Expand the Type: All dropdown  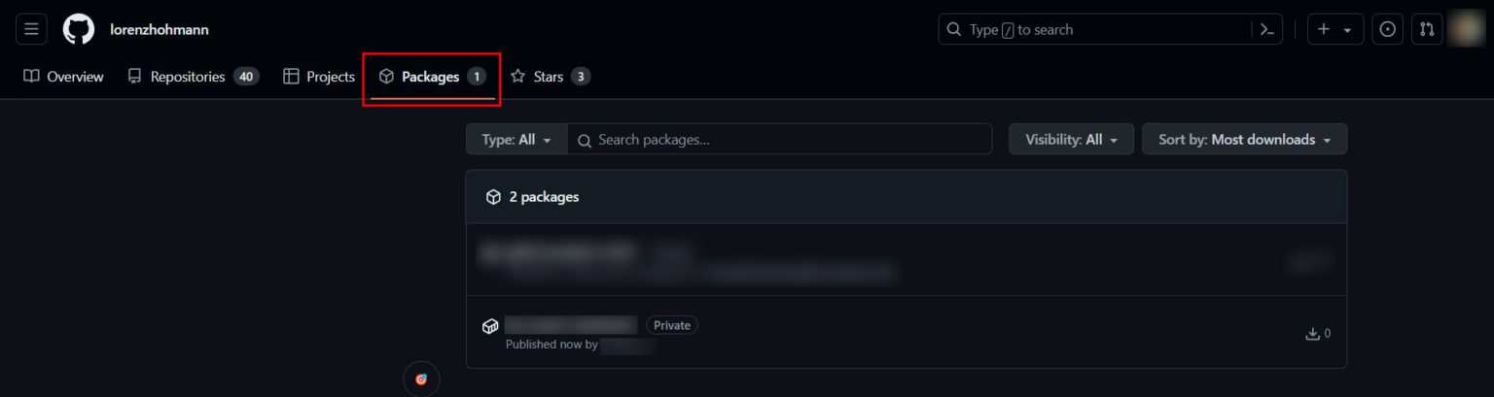pos(516,140)
